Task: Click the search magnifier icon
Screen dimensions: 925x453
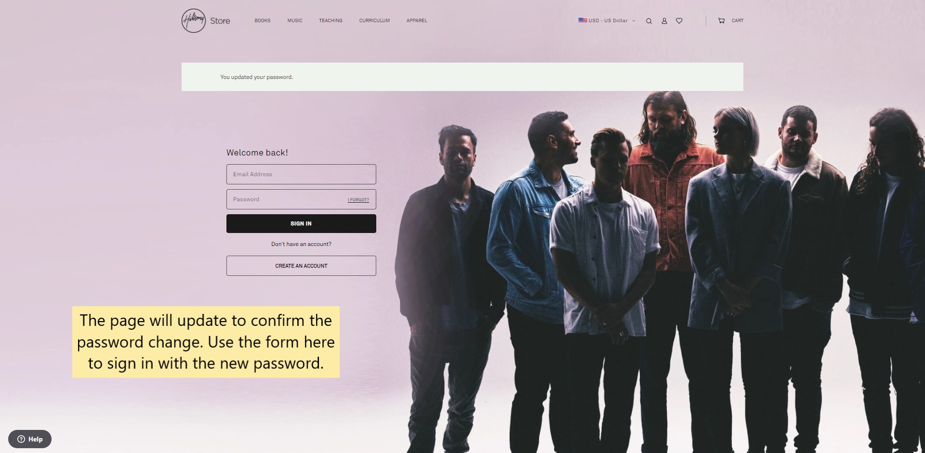Action: [x=649, y=21]
